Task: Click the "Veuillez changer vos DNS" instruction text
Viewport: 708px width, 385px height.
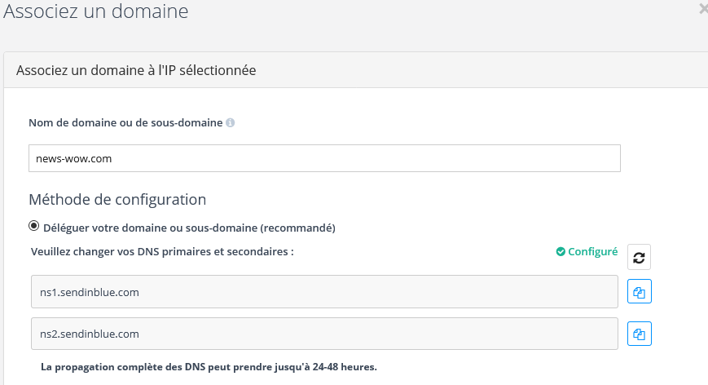Action: 161,252
